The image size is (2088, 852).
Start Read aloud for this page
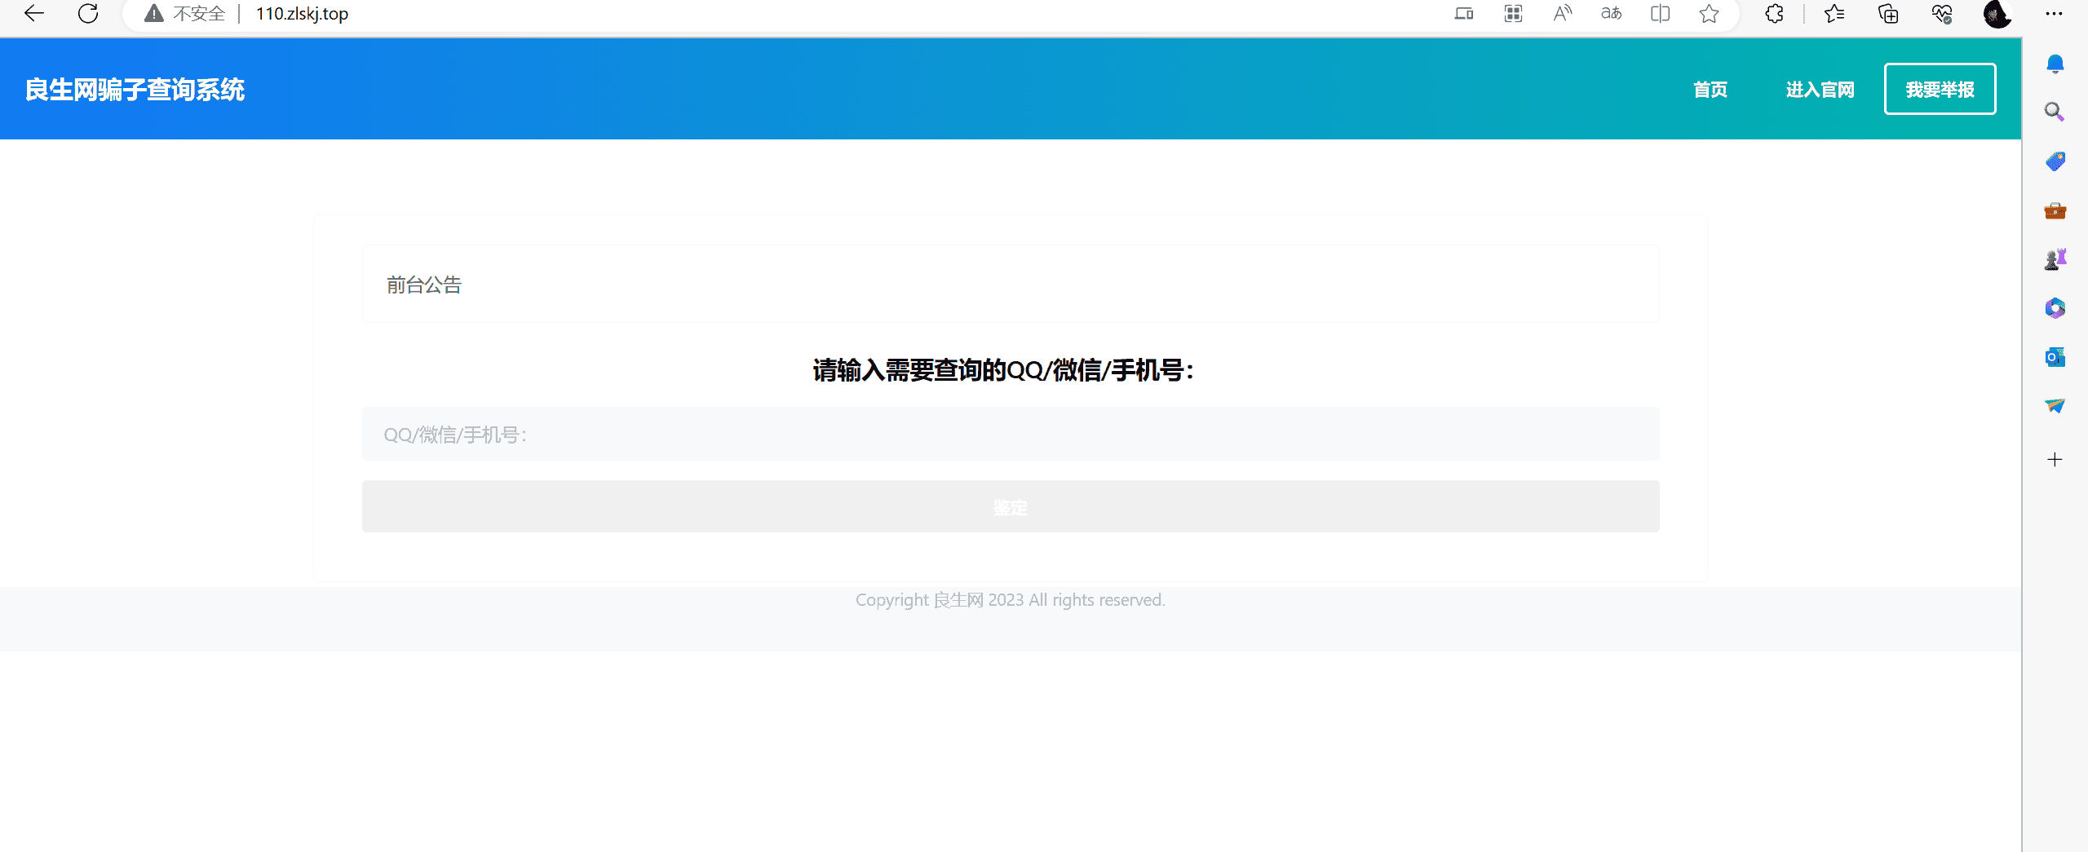tap(1562, 13)
